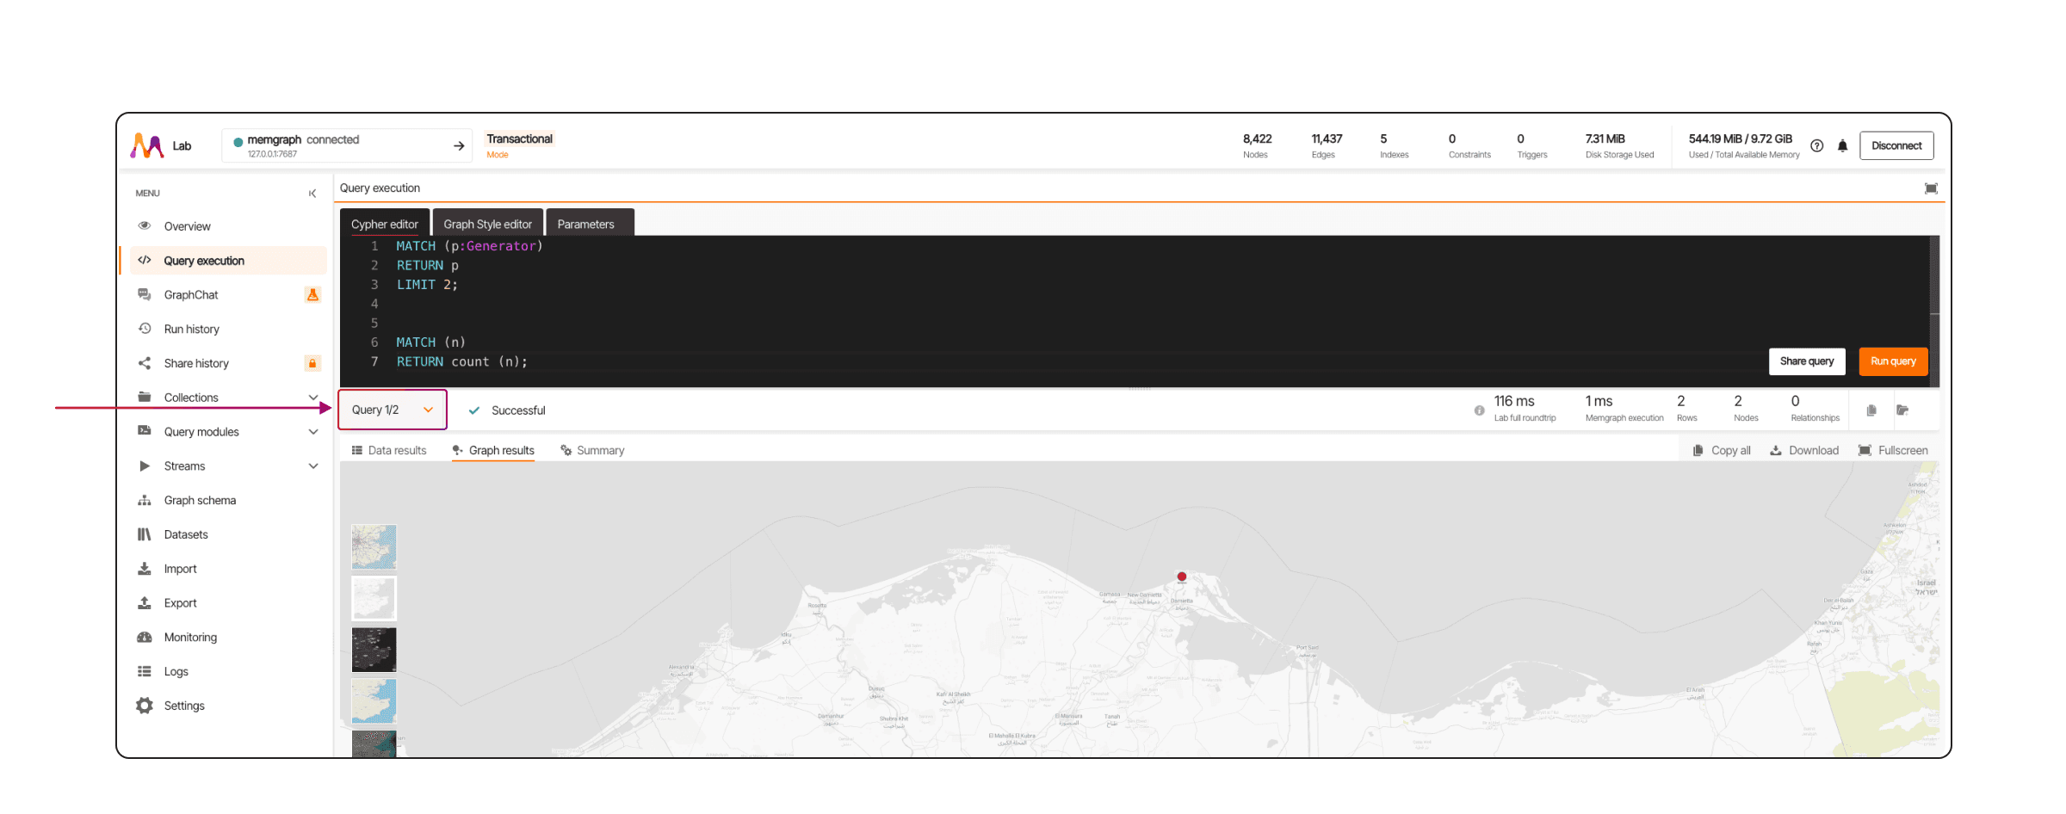The width and height of the screenshot is (2066, 814).
Task: Open the help question mark icon
Action: coord(1817,145)
